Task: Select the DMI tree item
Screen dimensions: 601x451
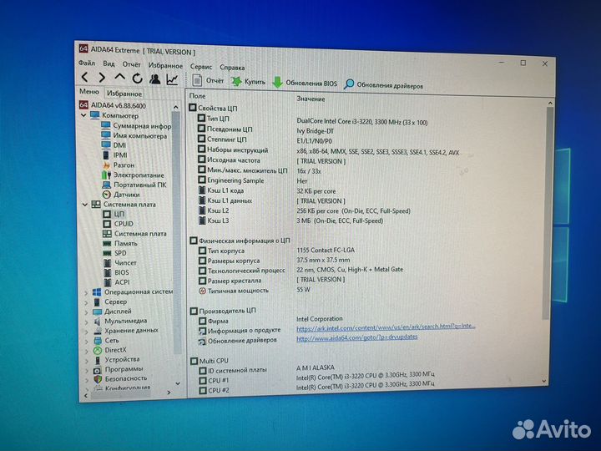Action: click(114, 145)
